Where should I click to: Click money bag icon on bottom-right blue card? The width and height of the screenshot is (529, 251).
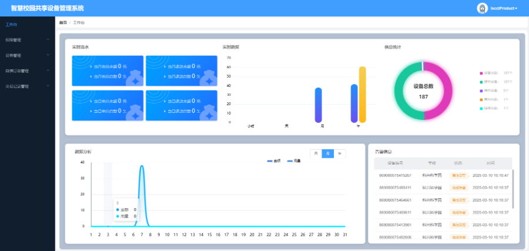pyautogui.click(x=209, y=114)
